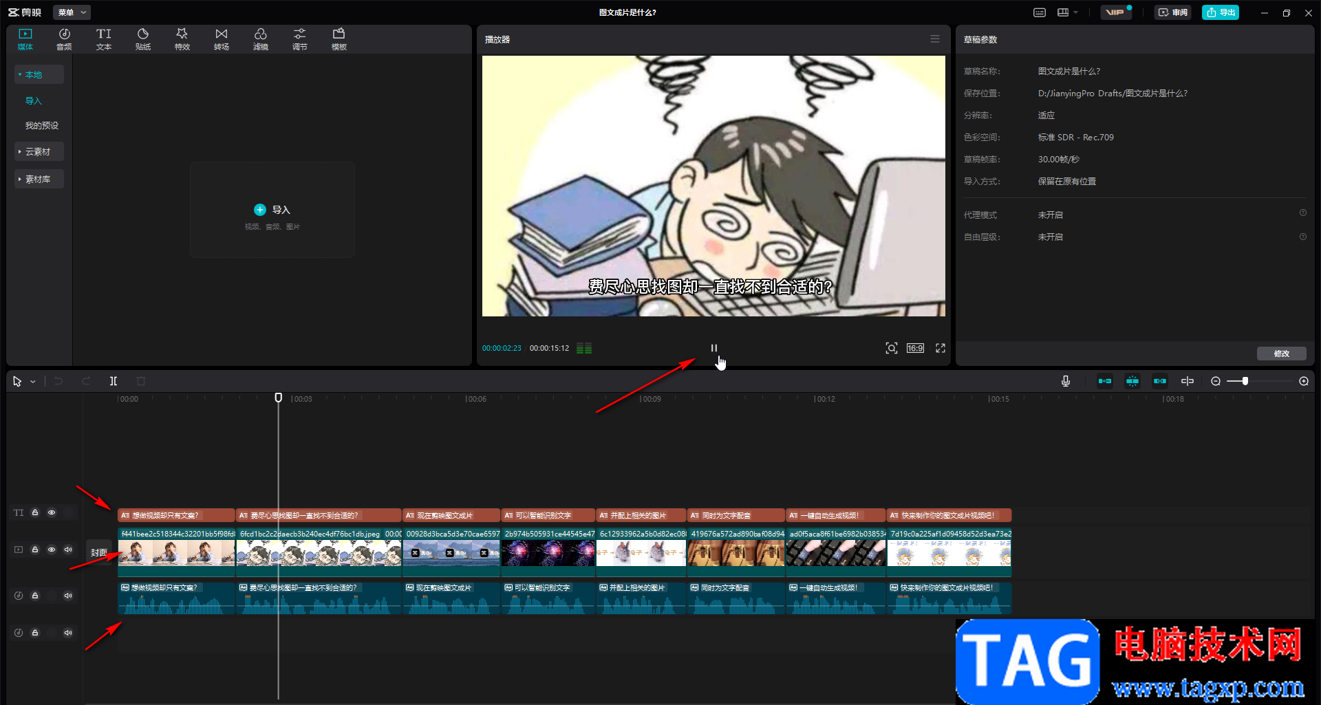Select 导入 in the sidebar

34,100
